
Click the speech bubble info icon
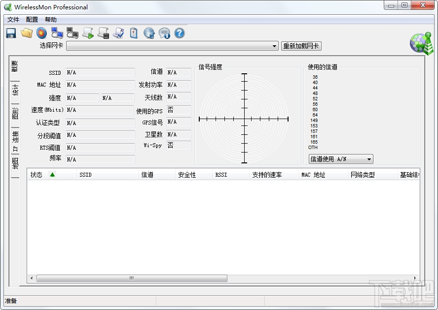[164, 33]
